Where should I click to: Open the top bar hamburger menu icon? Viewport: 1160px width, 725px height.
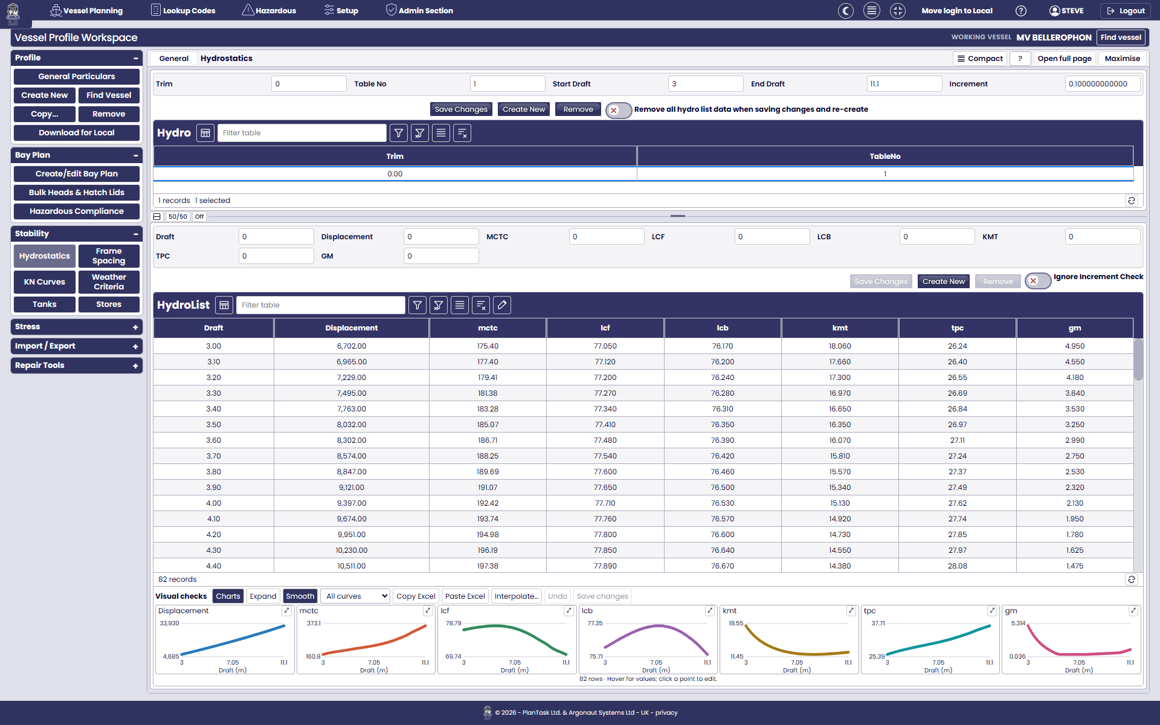click(x=872, y=10)
